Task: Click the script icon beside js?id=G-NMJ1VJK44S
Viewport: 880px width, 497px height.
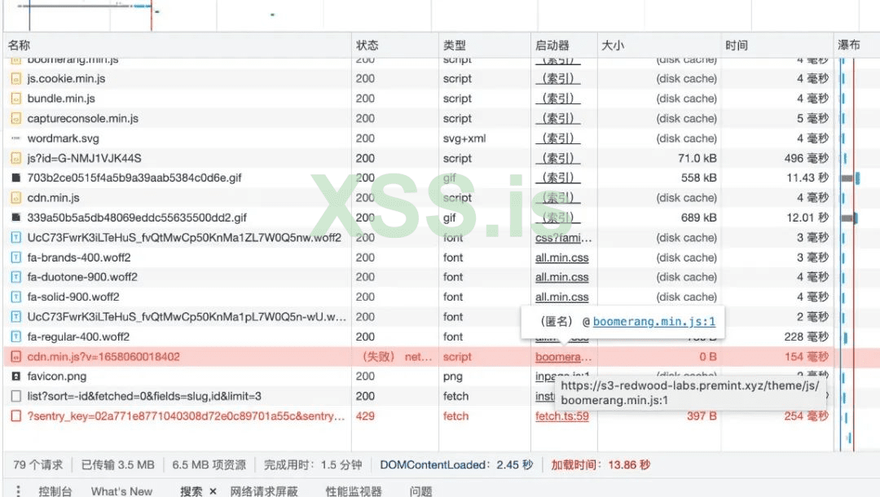Action: pyautogui.click(x=15, y=159)
